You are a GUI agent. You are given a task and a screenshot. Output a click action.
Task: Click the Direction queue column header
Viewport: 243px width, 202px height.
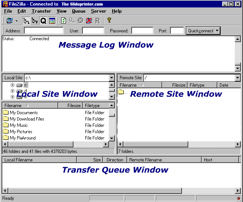[x=115, y=160]
